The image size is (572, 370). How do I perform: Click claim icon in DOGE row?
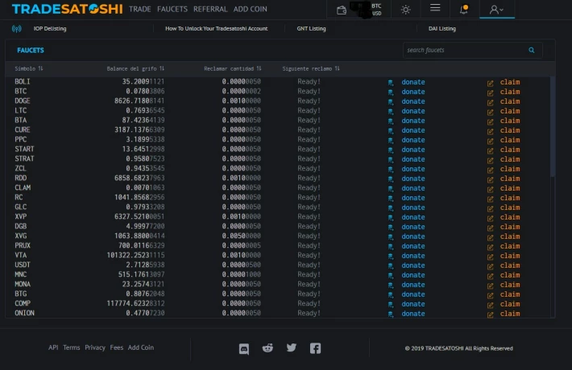(x=491, y=102)
